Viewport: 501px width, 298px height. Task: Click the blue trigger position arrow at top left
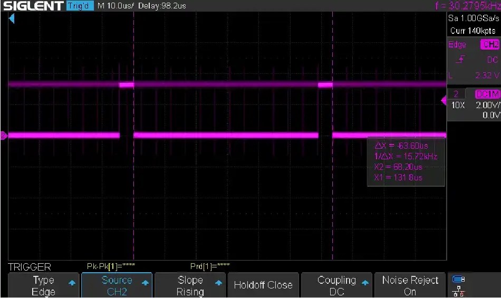(x=12, y=19)
